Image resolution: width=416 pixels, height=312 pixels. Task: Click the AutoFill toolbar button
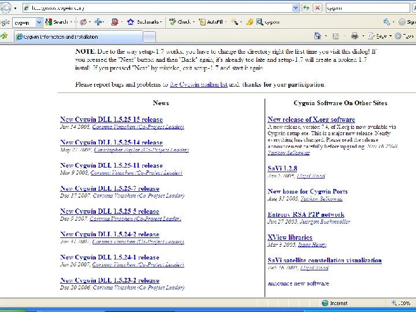click(211, 22)
